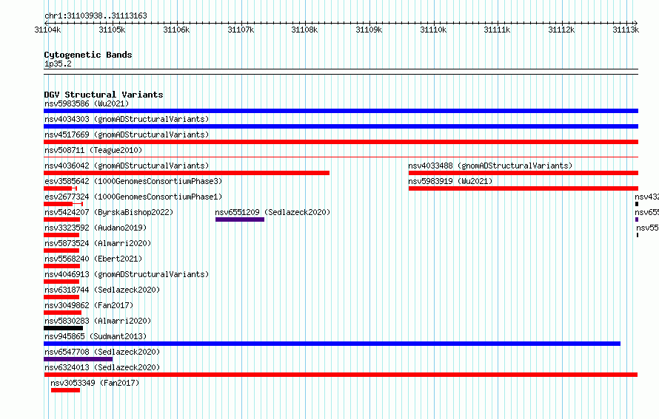
Task: Click nsv5873524 (Almarri2020) label
Action: point(98,243)
